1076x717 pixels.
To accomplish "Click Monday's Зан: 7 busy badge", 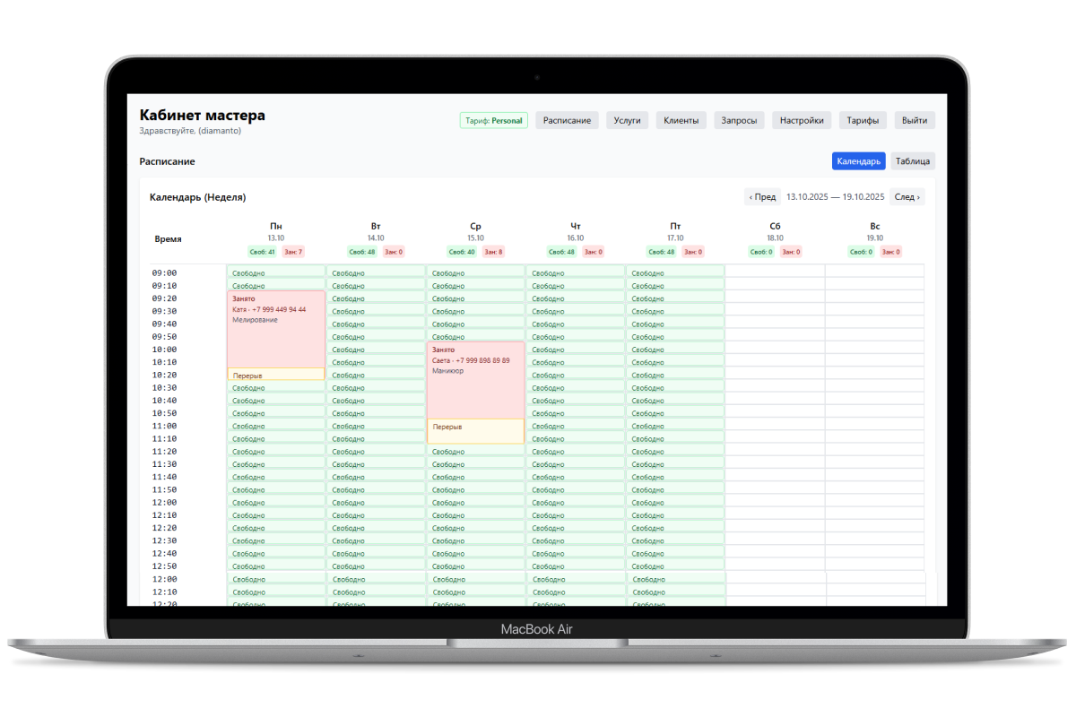I will click(x=293, y=252).
